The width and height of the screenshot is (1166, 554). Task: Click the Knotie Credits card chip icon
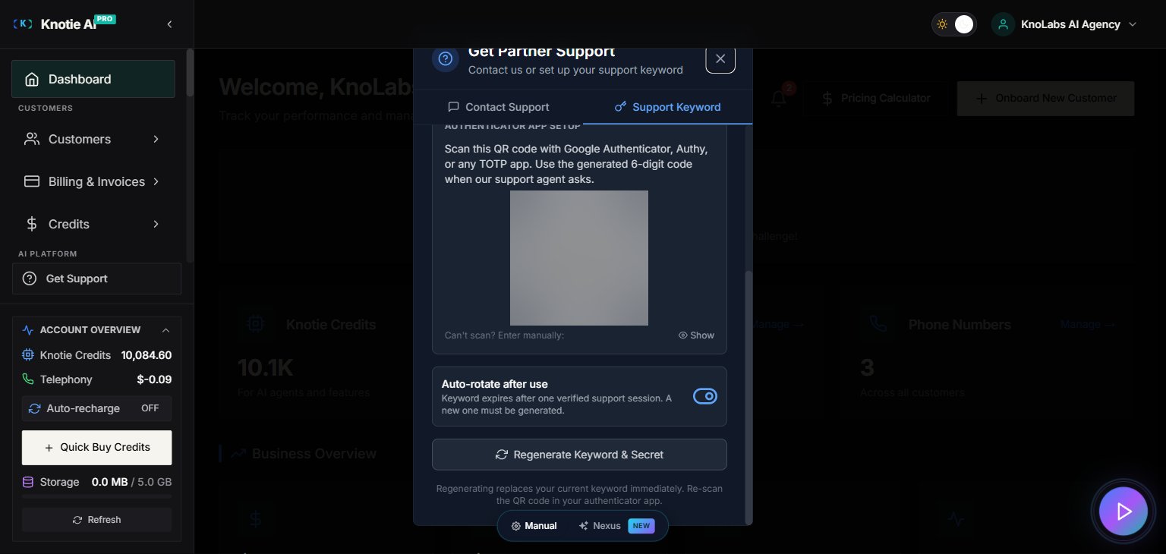(256, 324)
